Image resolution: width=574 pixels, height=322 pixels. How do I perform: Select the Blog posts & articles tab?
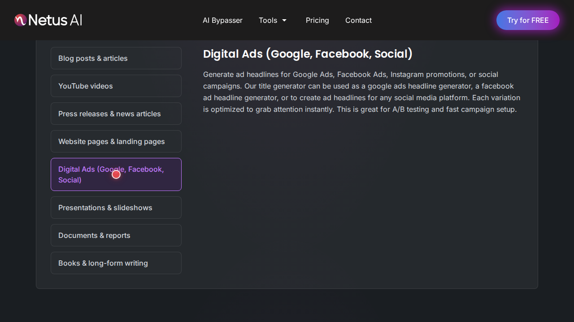(x=116, y=58)
